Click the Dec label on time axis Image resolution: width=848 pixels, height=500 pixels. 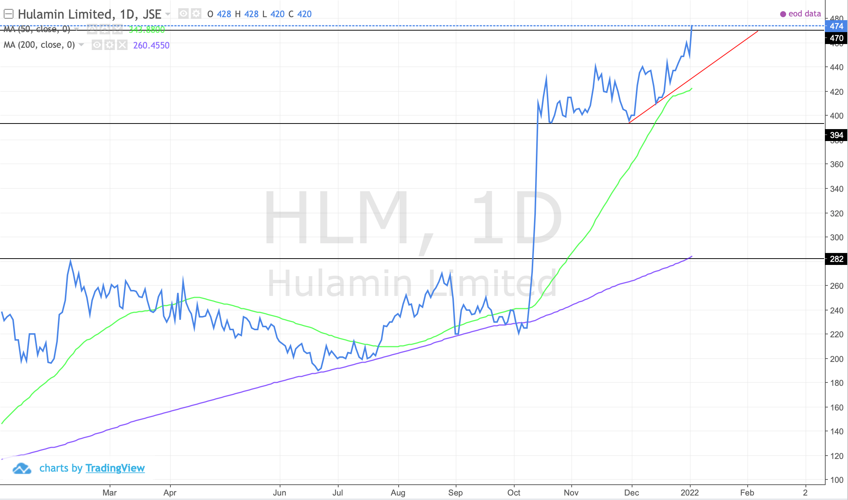coord(632,493)
